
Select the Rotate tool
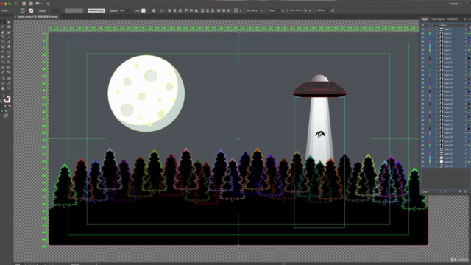coord(3,52)
